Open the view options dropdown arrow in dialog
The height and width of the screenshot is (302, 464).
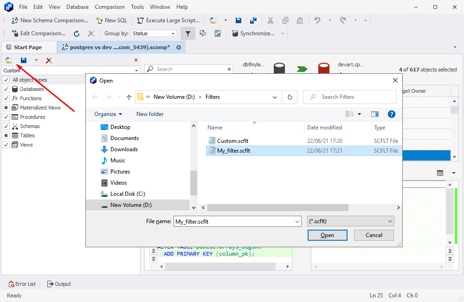[x=359, y=114]
